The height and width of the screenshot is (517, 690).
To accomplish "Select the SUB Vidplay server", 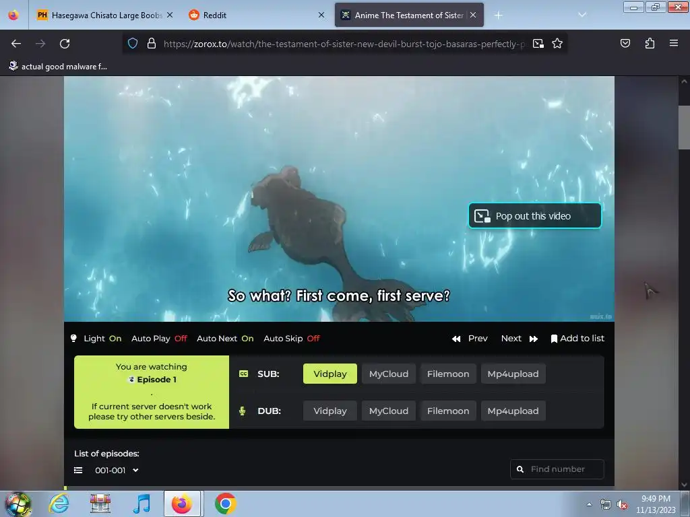I will (330, 374).
